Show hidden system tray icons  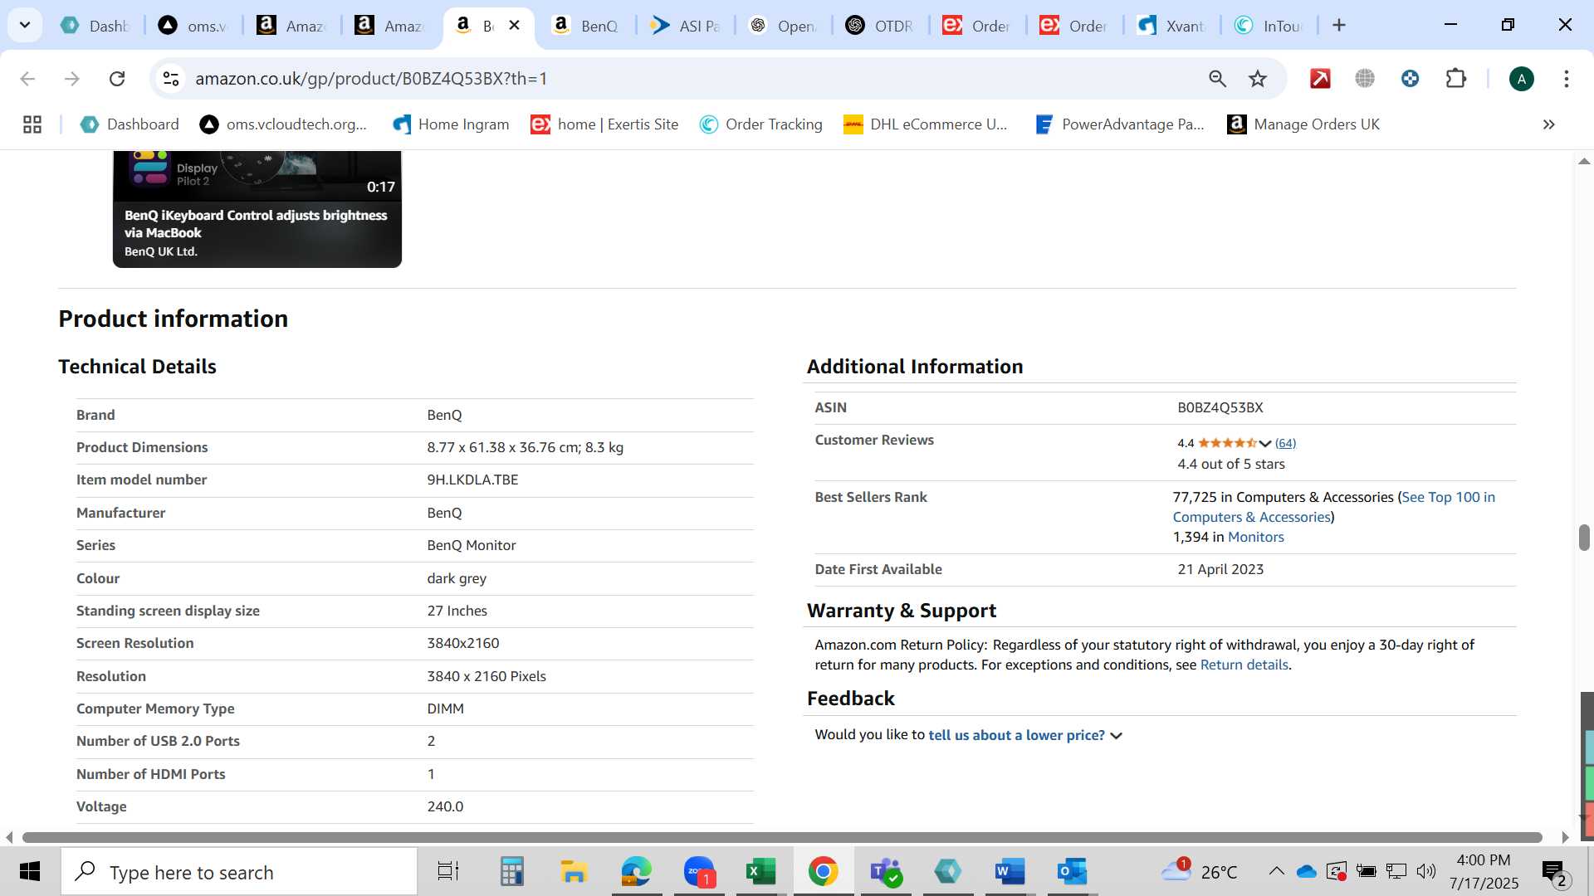1276,871
